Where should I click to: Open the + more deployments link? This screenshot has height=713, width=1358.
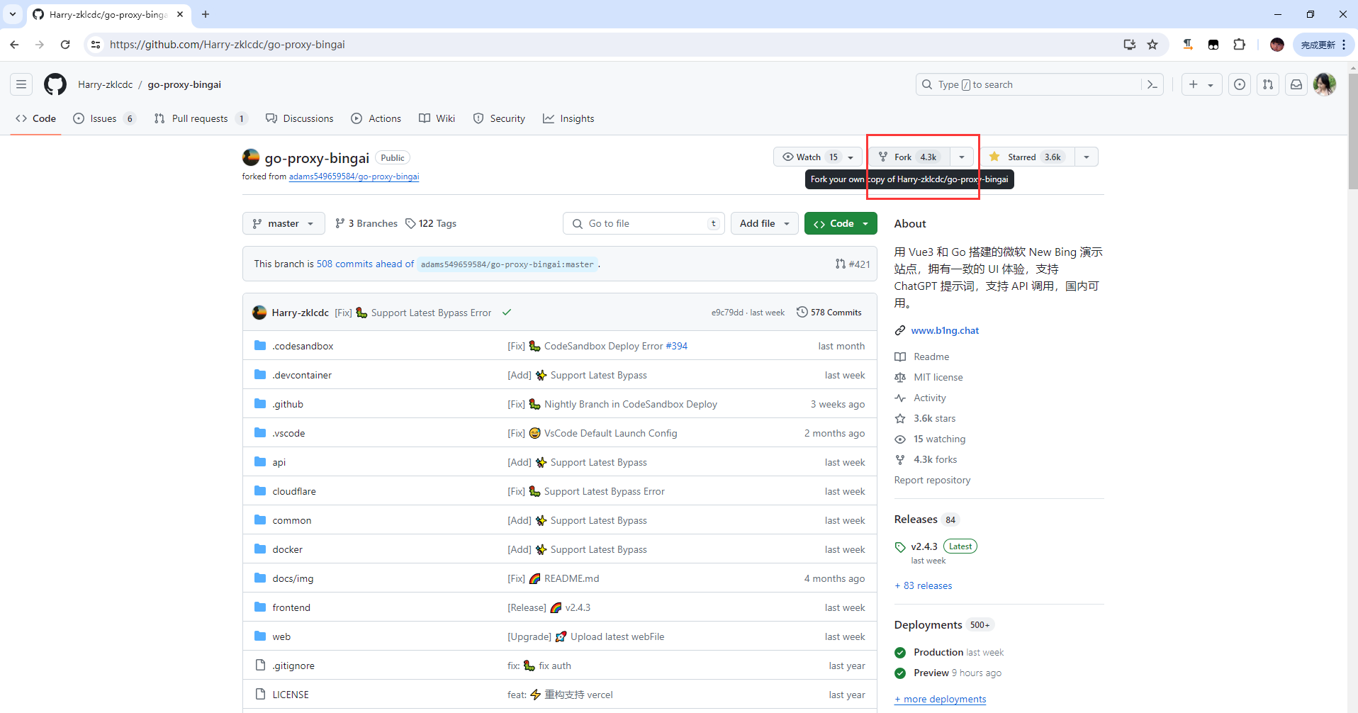[941, 699]
